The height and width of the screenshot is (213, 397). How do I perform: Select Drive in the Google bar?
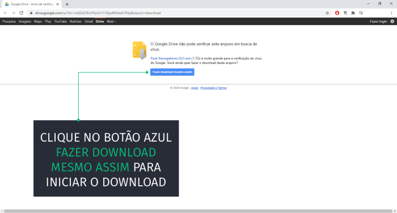click(100, 22)
